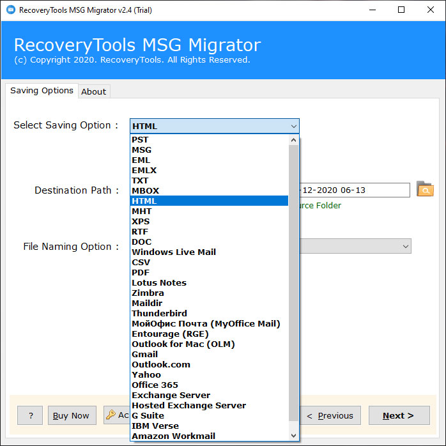446x446 pixels.
Task: Click the Activate key icon button
Action: (x=117, y=415)
